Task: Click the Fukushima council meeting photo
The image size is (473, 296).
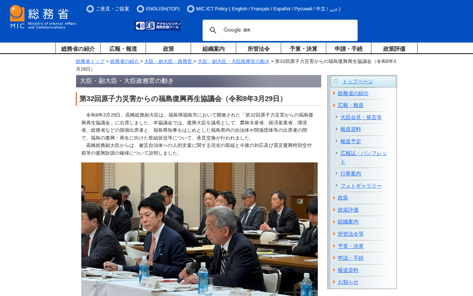Action: tap(200, 229)
